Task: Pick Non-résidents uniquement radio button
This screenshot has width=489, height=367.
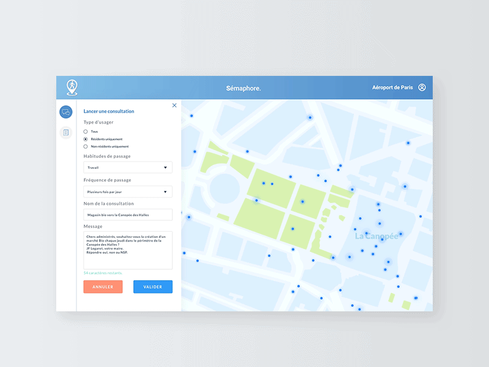Action: coord(86,147)
